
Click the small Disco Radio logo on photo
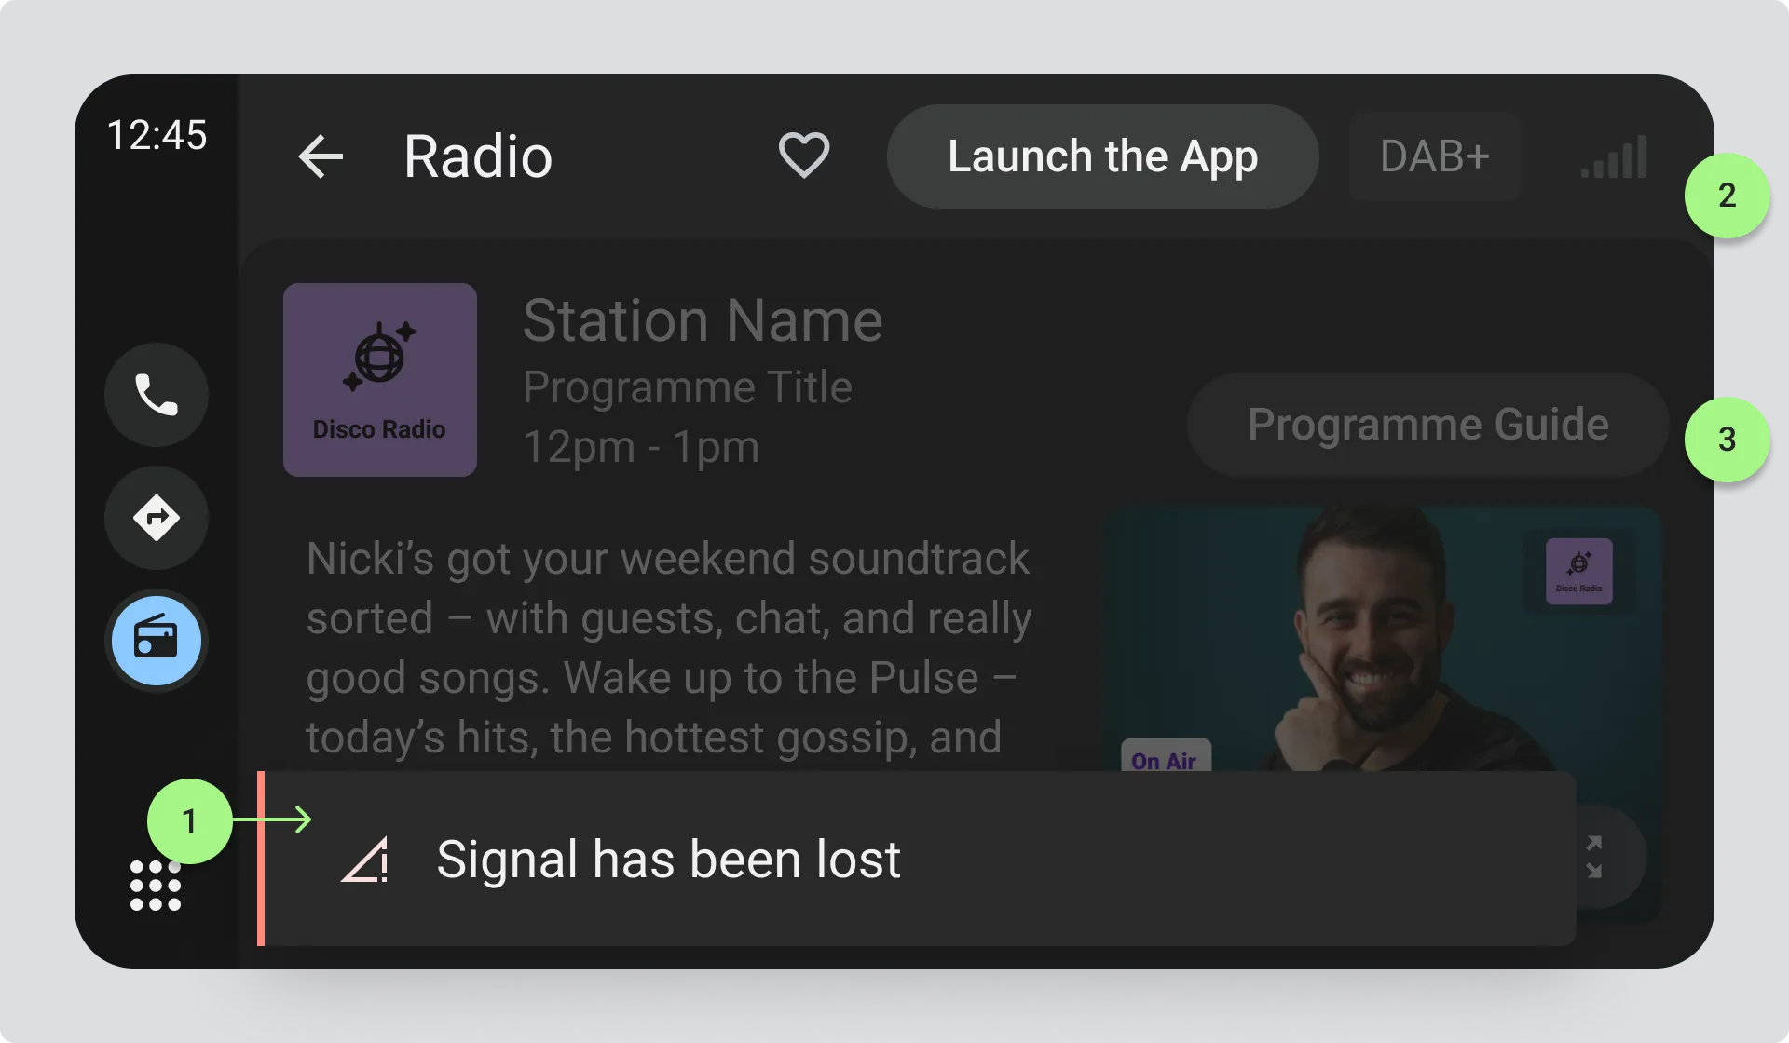click(x=1578, y=570)
